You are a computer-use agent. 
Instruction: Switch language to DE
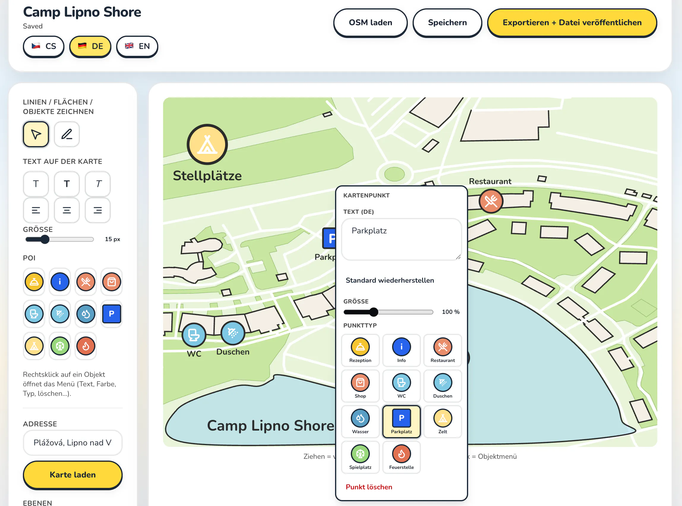[x=90, y=46]
